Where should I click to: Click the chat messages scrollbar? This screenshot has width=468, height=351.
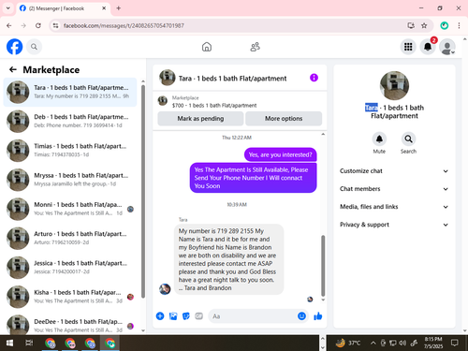click(x=323, y=266)
